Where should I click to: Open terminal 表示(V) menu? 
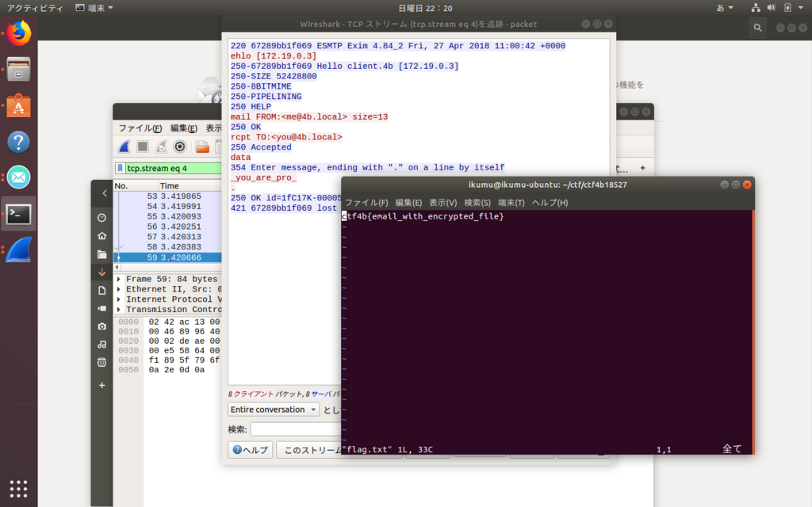click(442, 203)
